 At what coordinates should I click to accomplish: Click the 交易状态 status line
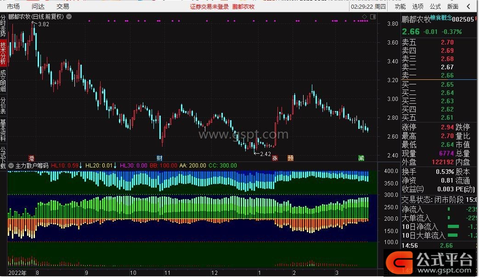(439, 200)
